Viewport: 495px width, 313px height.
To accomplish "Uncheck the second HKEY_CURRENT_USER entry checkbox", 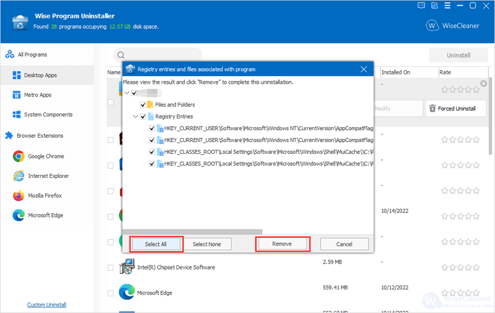I will click(x=152, y=140).
